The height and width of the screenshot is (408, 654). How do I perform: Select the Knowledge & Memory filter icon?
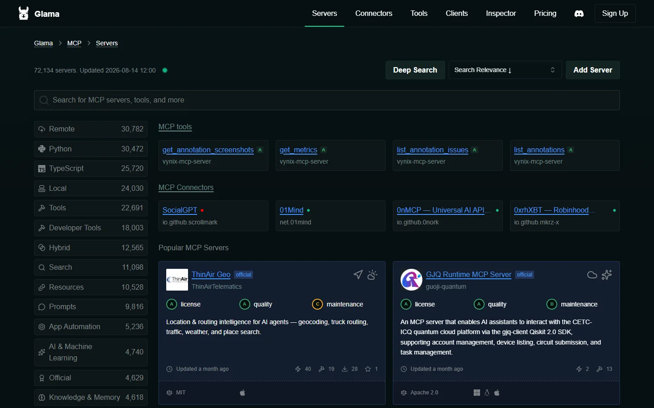pyautogui.click(x=42, y=398)
